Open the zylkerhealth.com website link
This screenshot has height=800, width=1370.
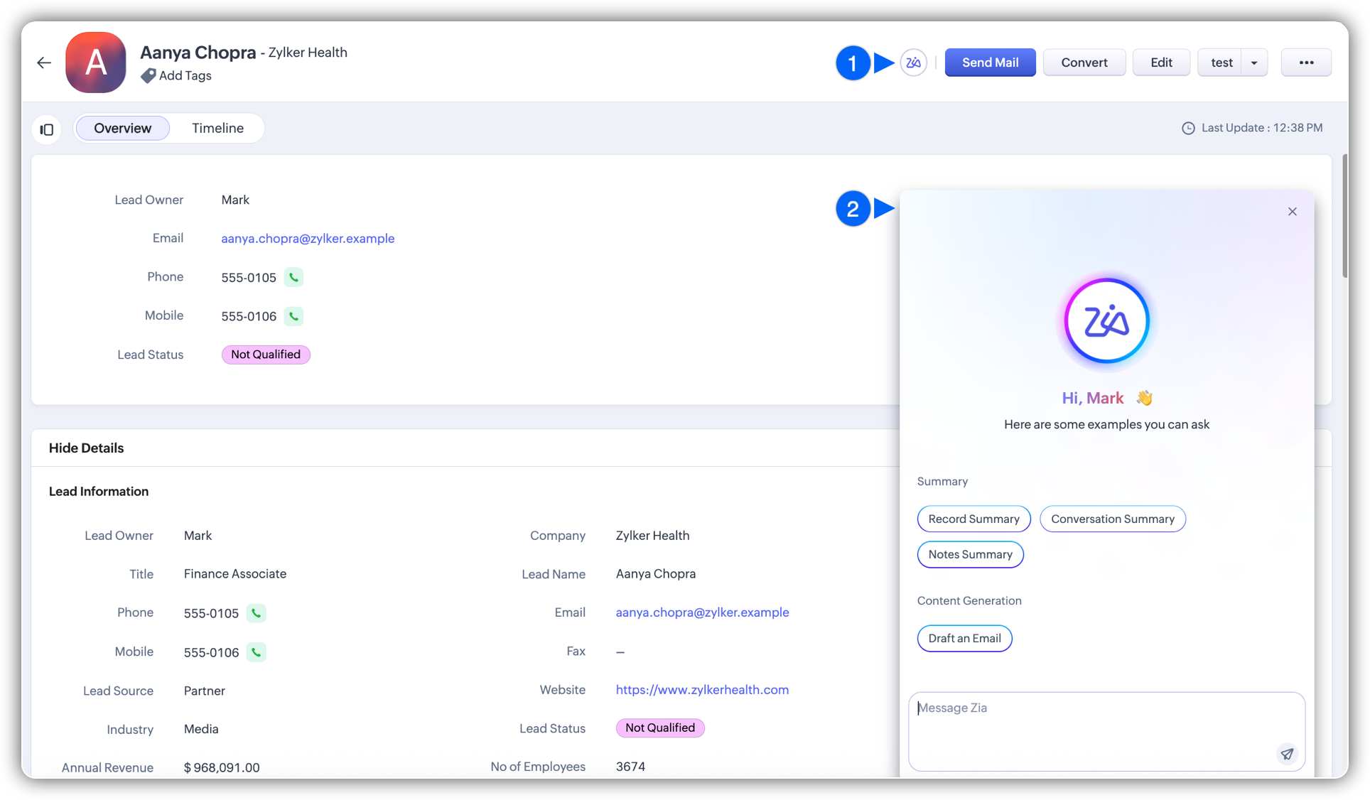tap(702, 690)
